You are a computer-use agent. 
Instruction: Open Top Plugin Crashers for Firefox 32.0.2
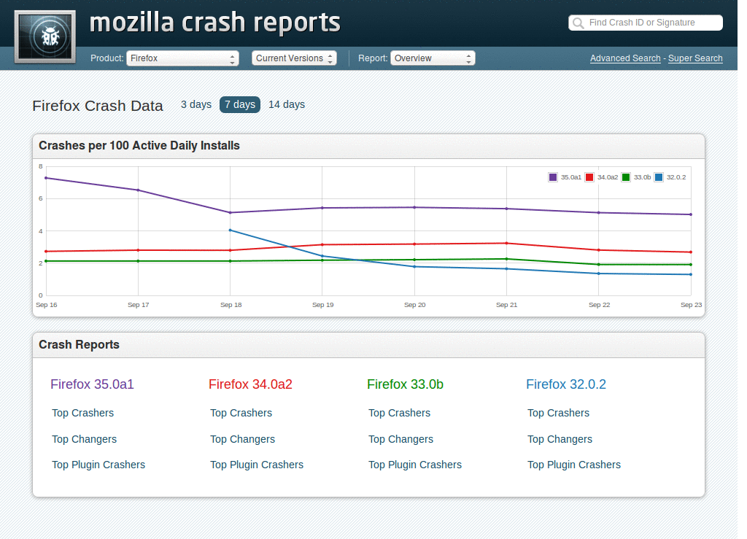click(x=574, y=465)
